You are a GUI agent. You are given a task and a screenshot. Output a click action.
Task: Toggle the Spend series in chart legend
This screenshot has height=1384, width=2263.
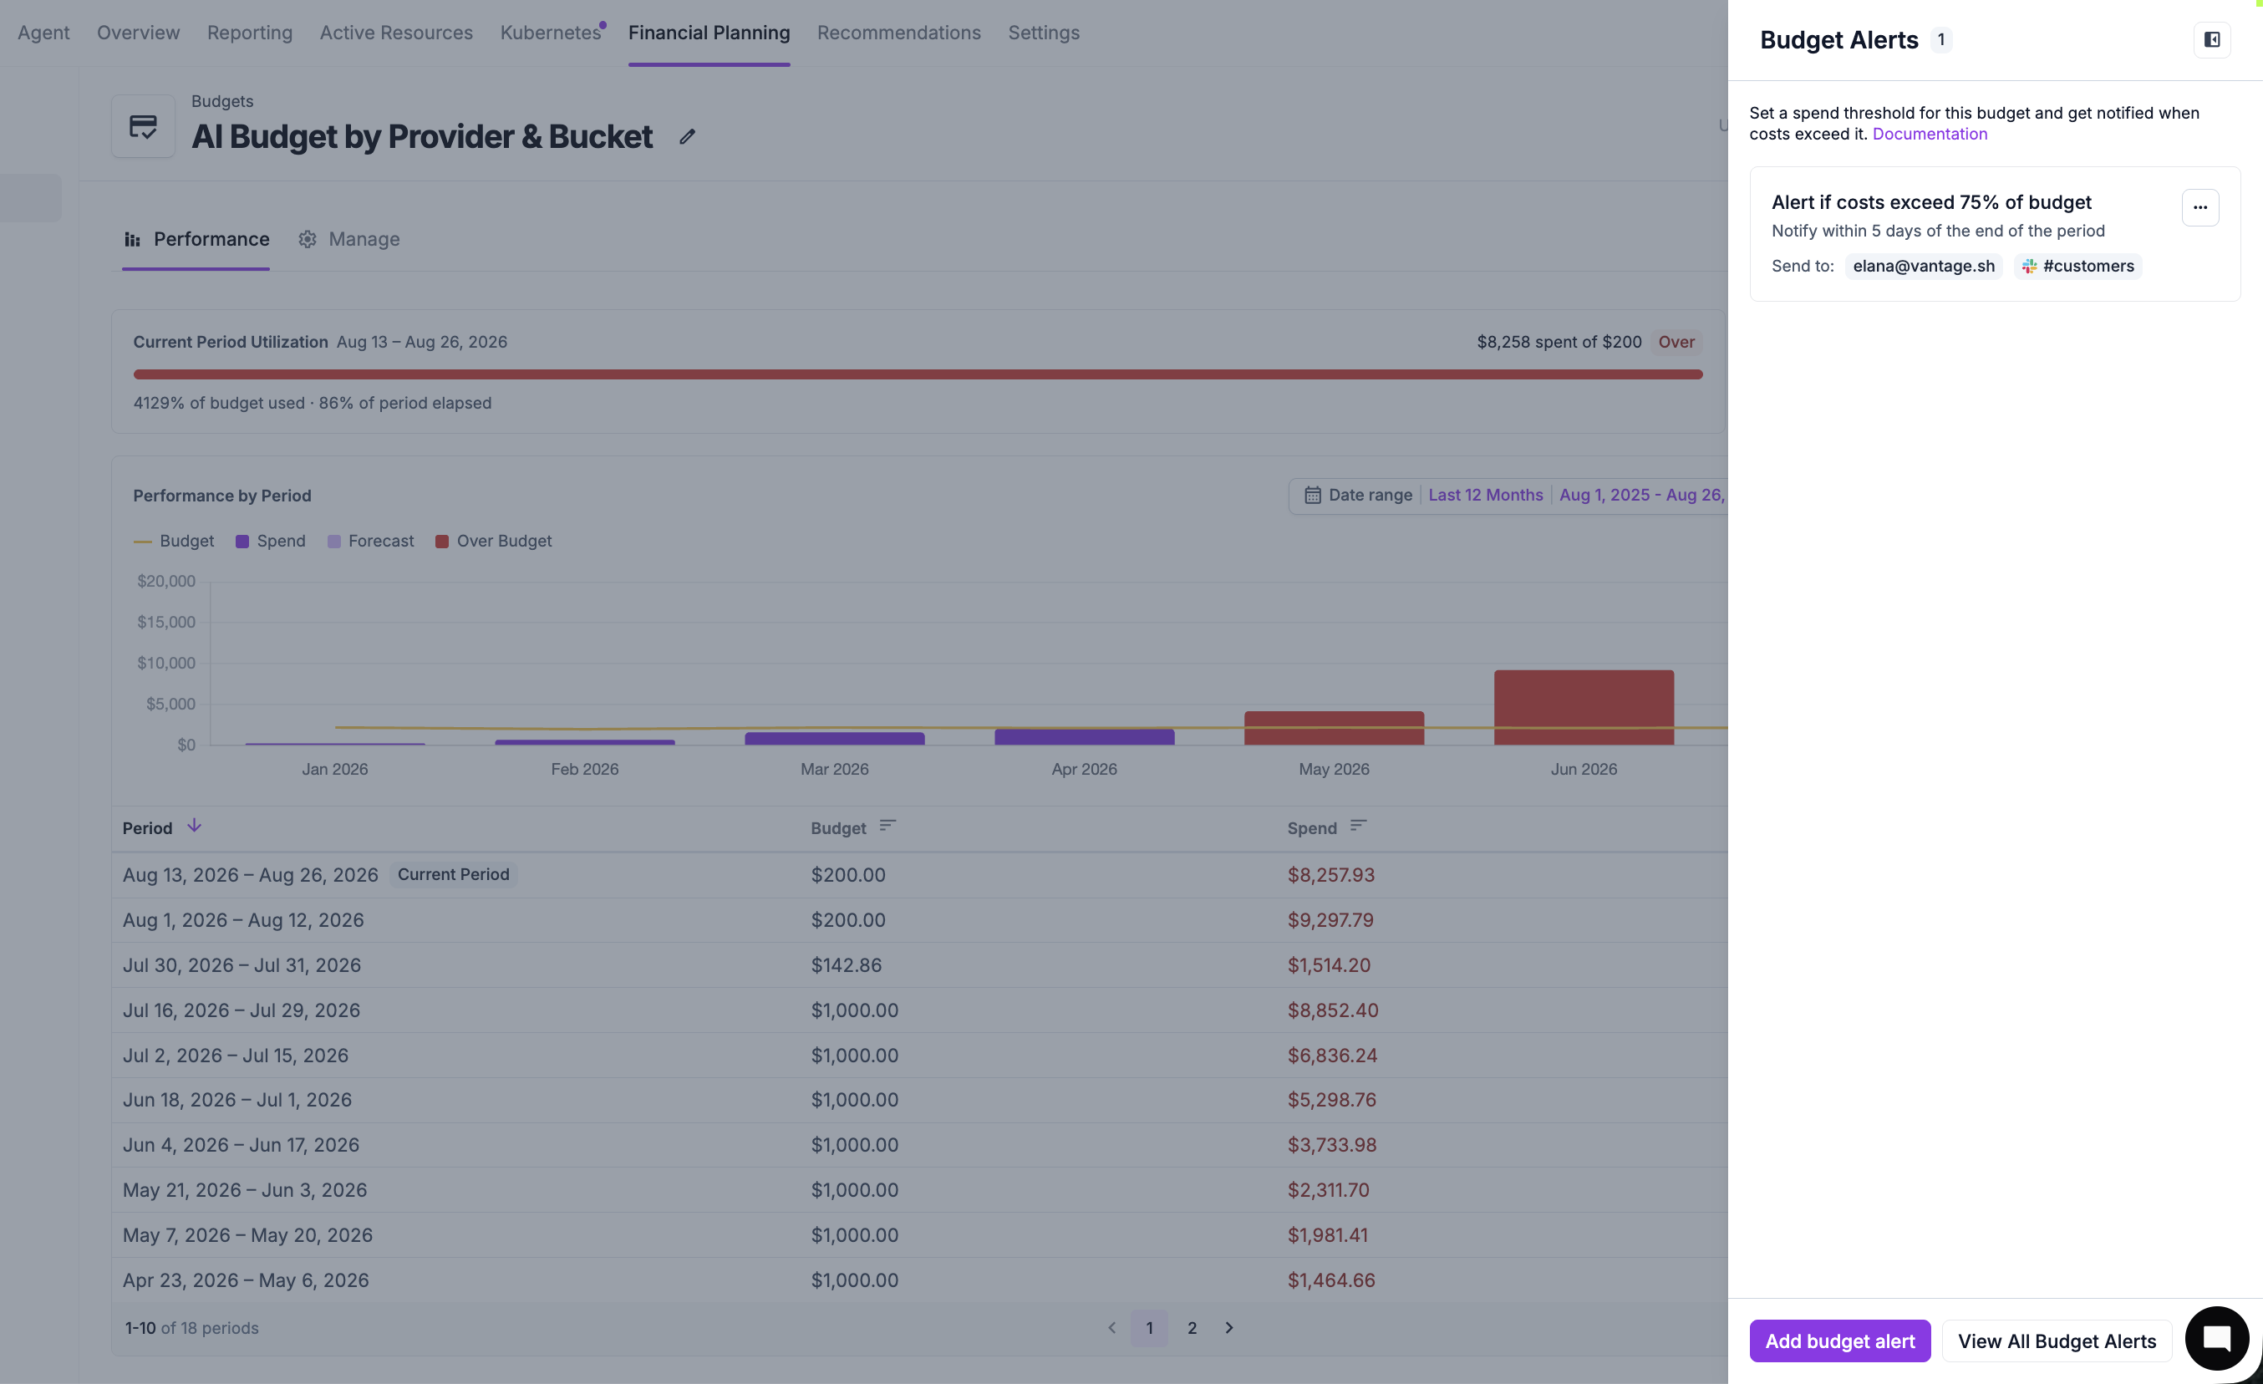271,541
